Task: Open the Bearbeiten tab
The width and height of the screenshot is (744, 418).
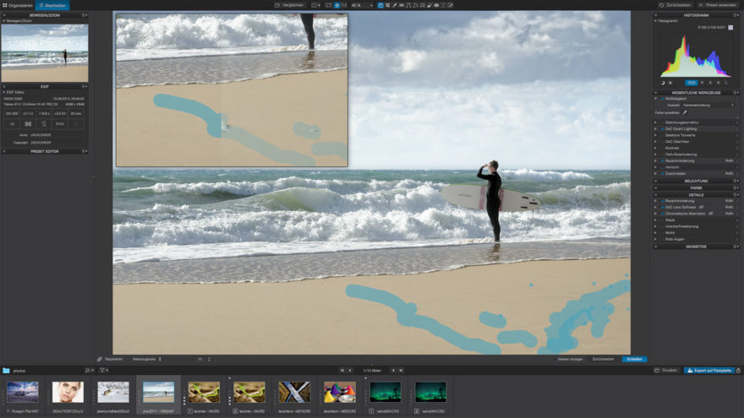Action: coord(52,5)
